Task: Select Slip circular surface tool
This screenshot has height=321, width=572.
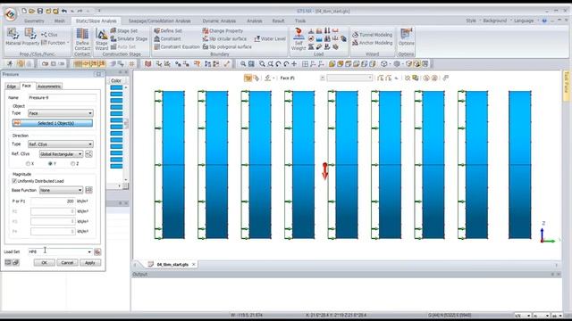Action: tap(224, 38)
